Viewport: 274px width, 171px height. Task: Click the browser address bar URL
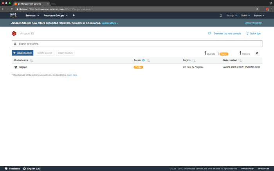(61, 9)
